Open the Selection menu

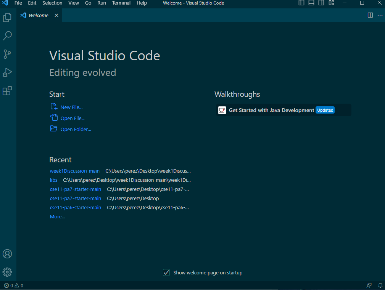pyautogui.click(x=52, y=3)
